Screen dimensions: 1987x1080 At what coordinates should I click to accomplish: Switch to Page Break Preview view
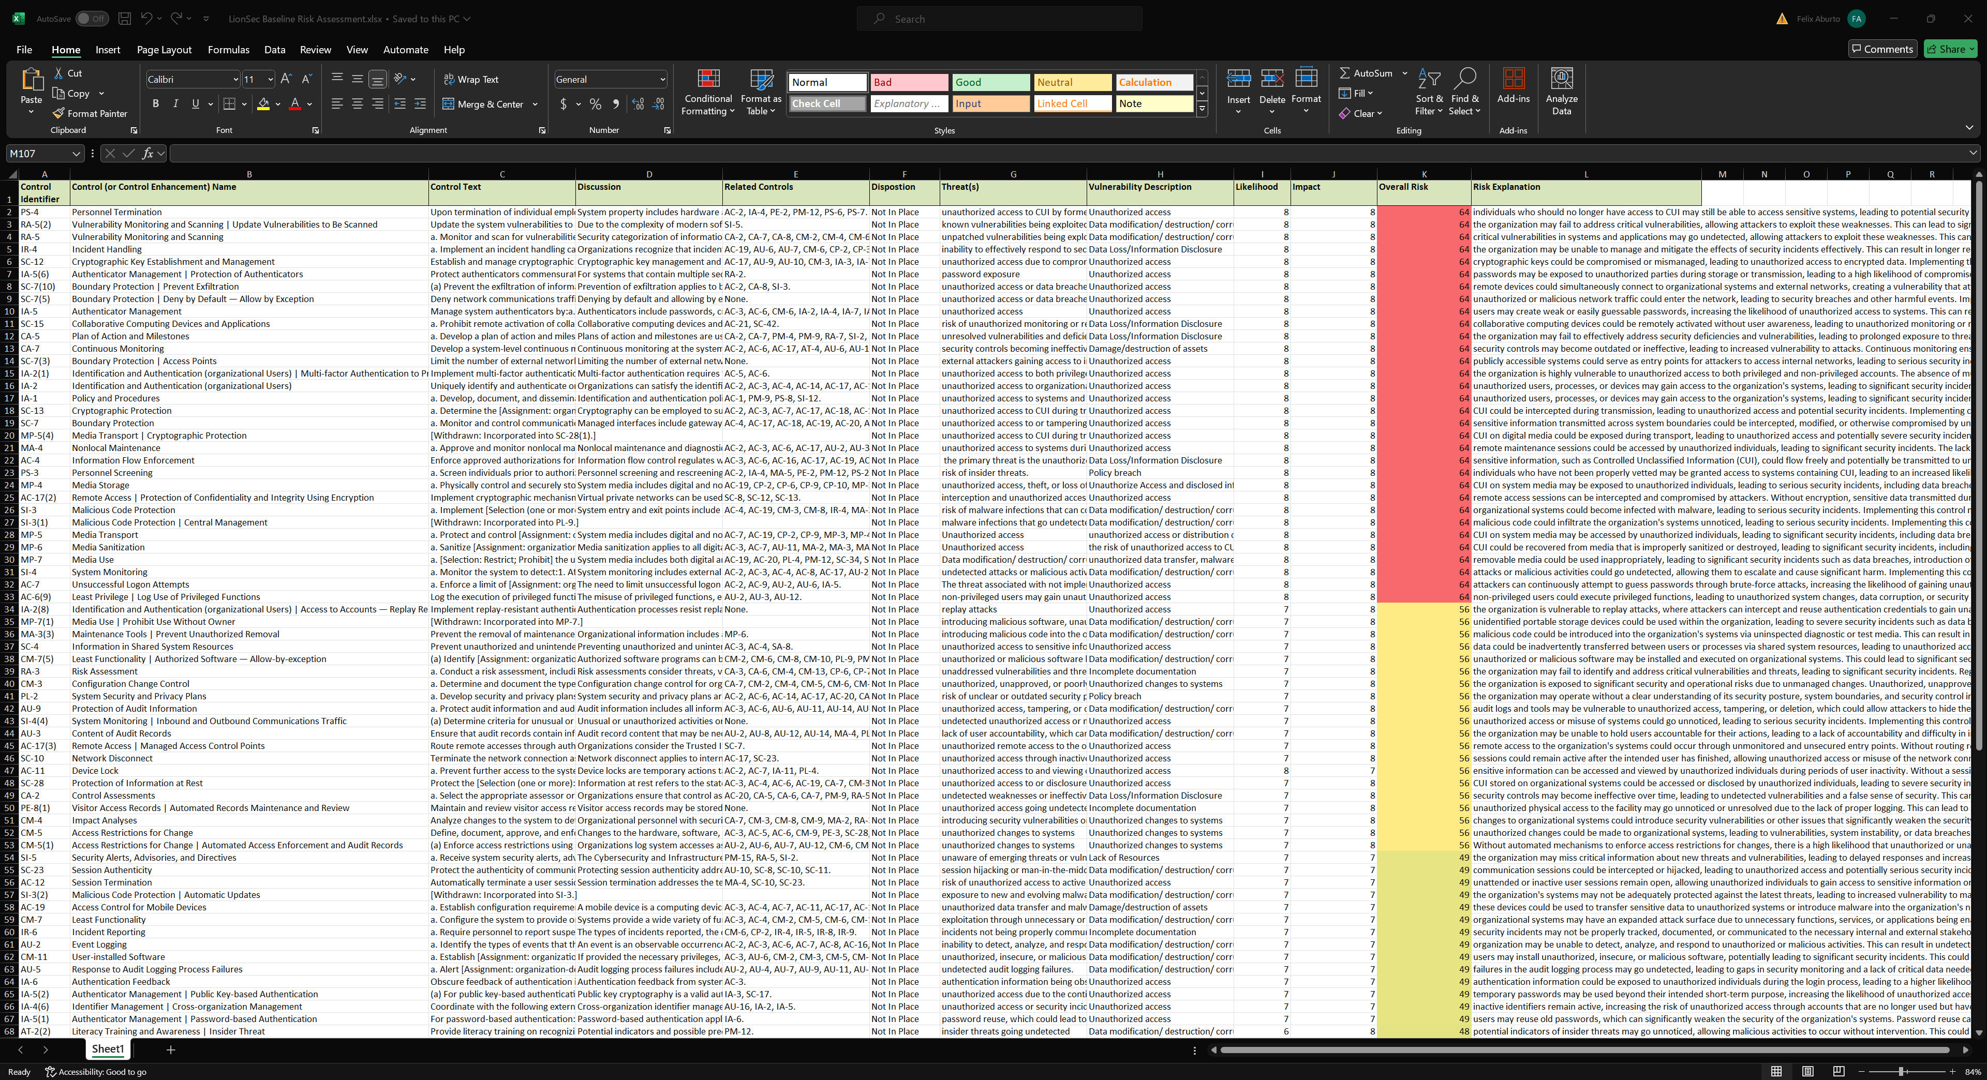(x=1839, y=1072)
